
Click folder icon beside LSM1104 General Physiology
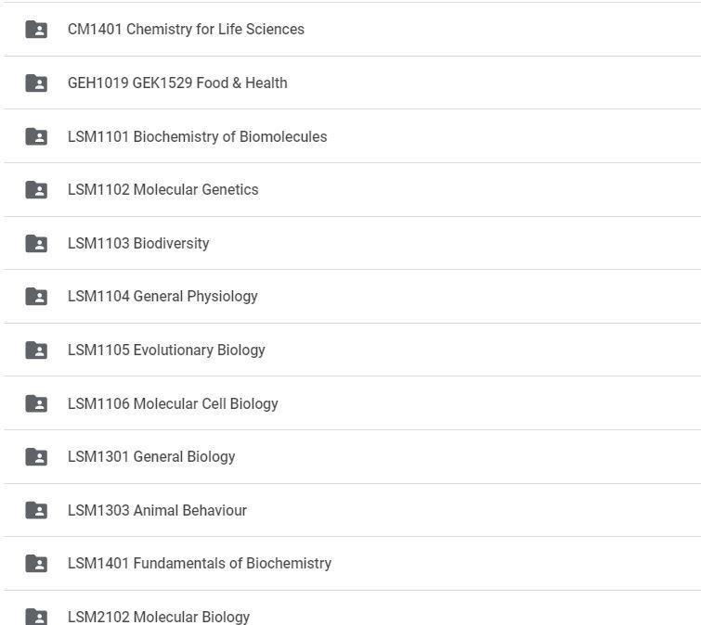[36, 297]
